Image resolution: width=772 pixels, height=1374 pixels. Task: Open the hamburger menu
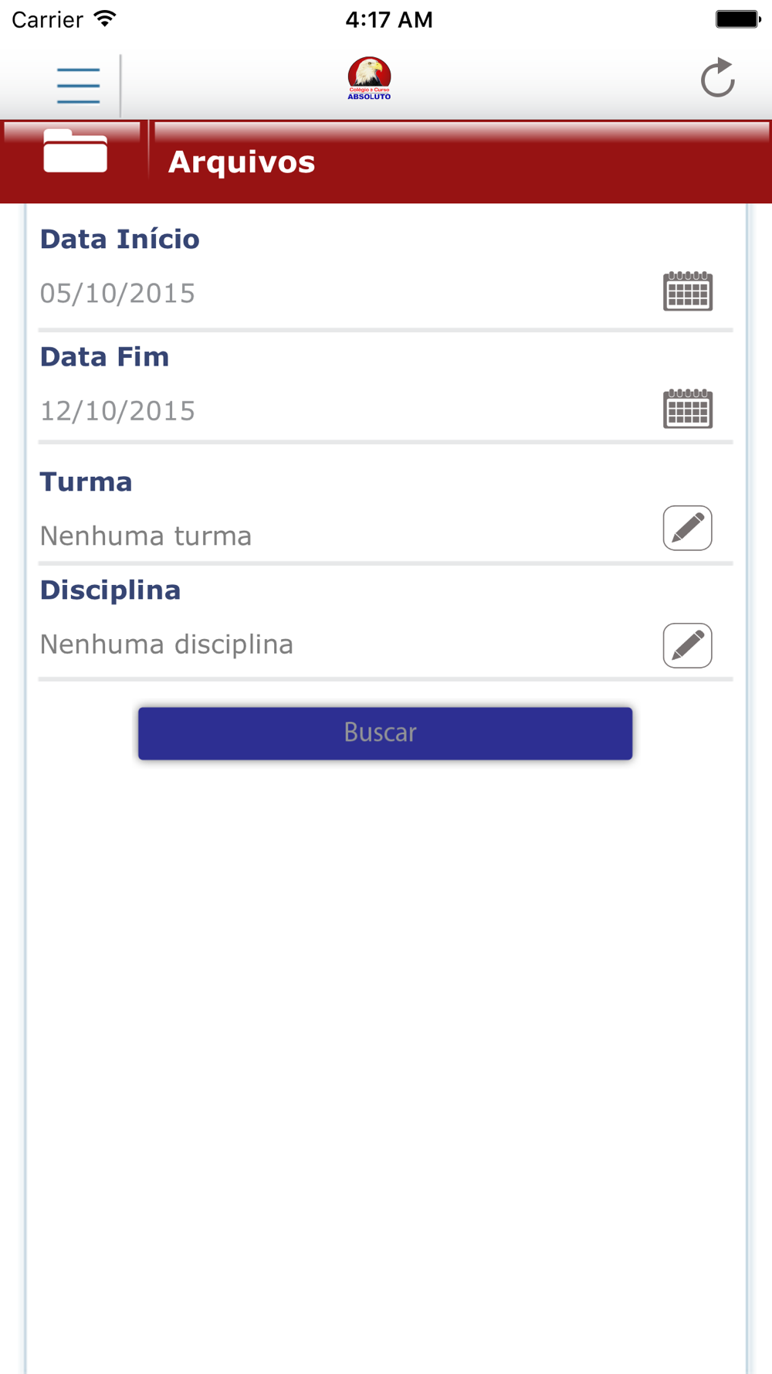point(78,85)
